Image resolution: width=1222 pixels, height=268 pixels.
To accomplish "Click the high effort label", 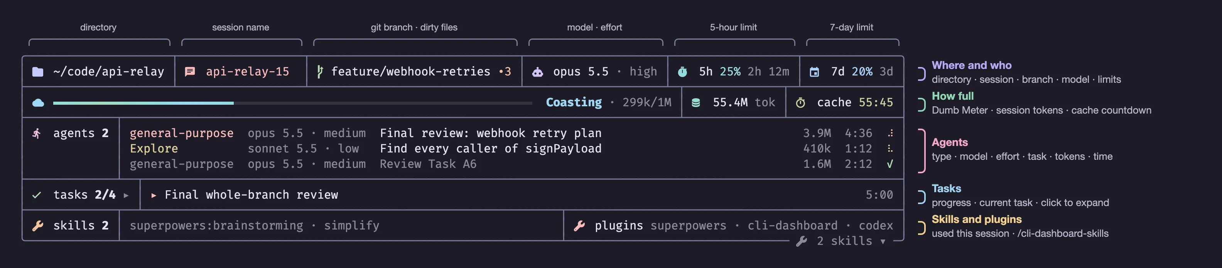I will (643, 72).
